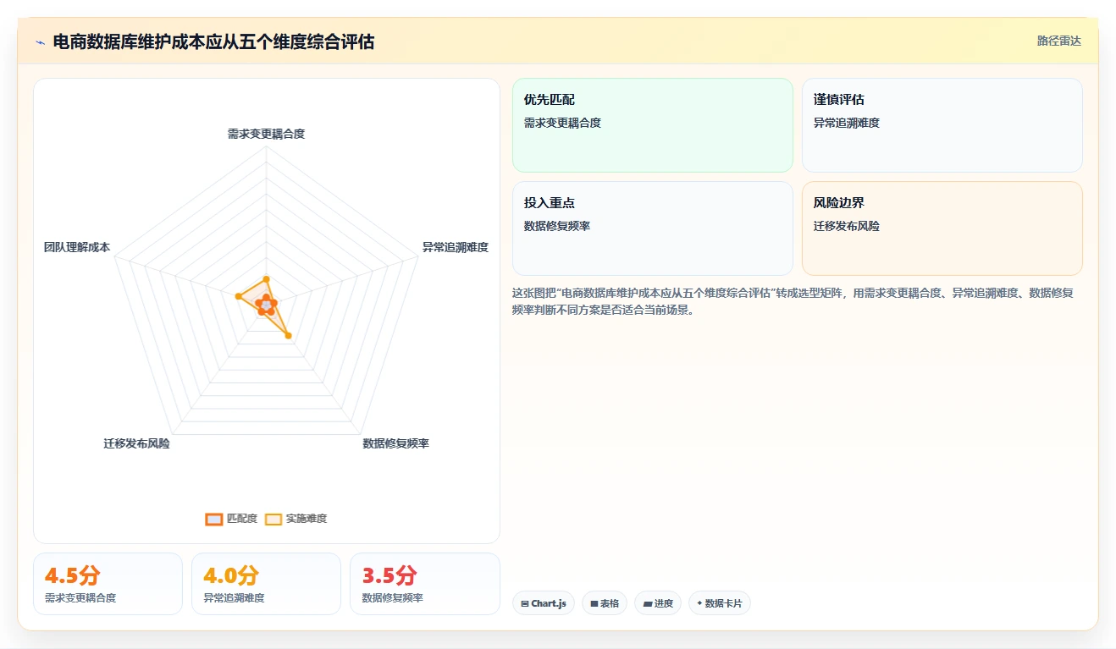Click the description paragraph starting 这张图把

793,301
